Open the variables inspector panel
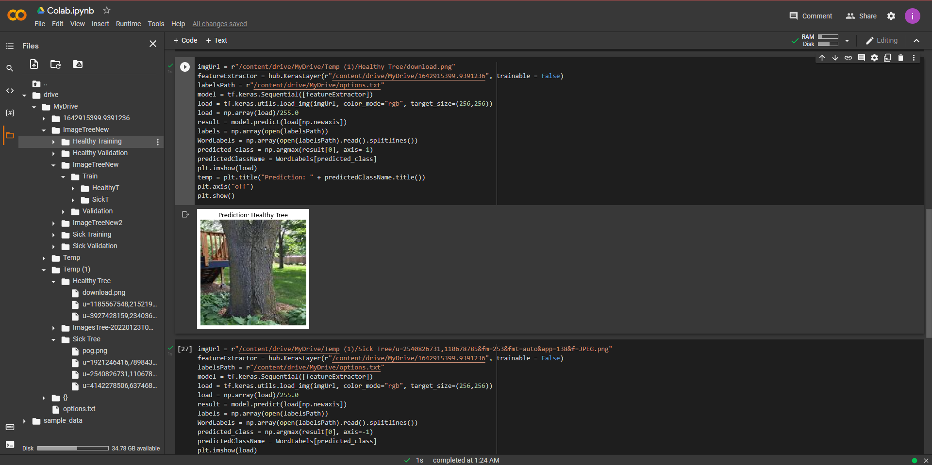Viewport: 932px width, 465px height. [10, 113]
